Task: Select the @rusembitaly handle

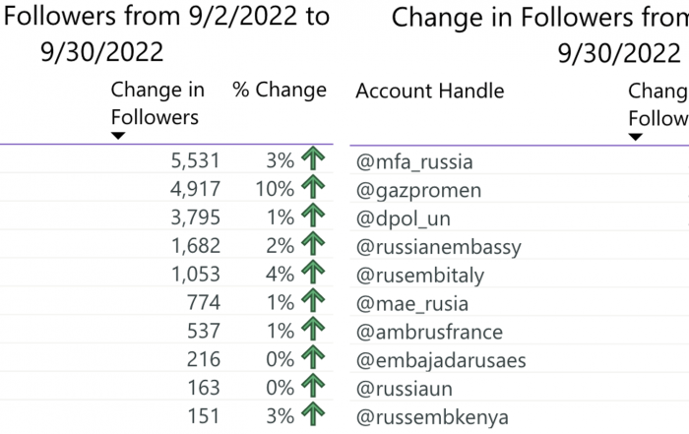Action: (x=420, y=276)
